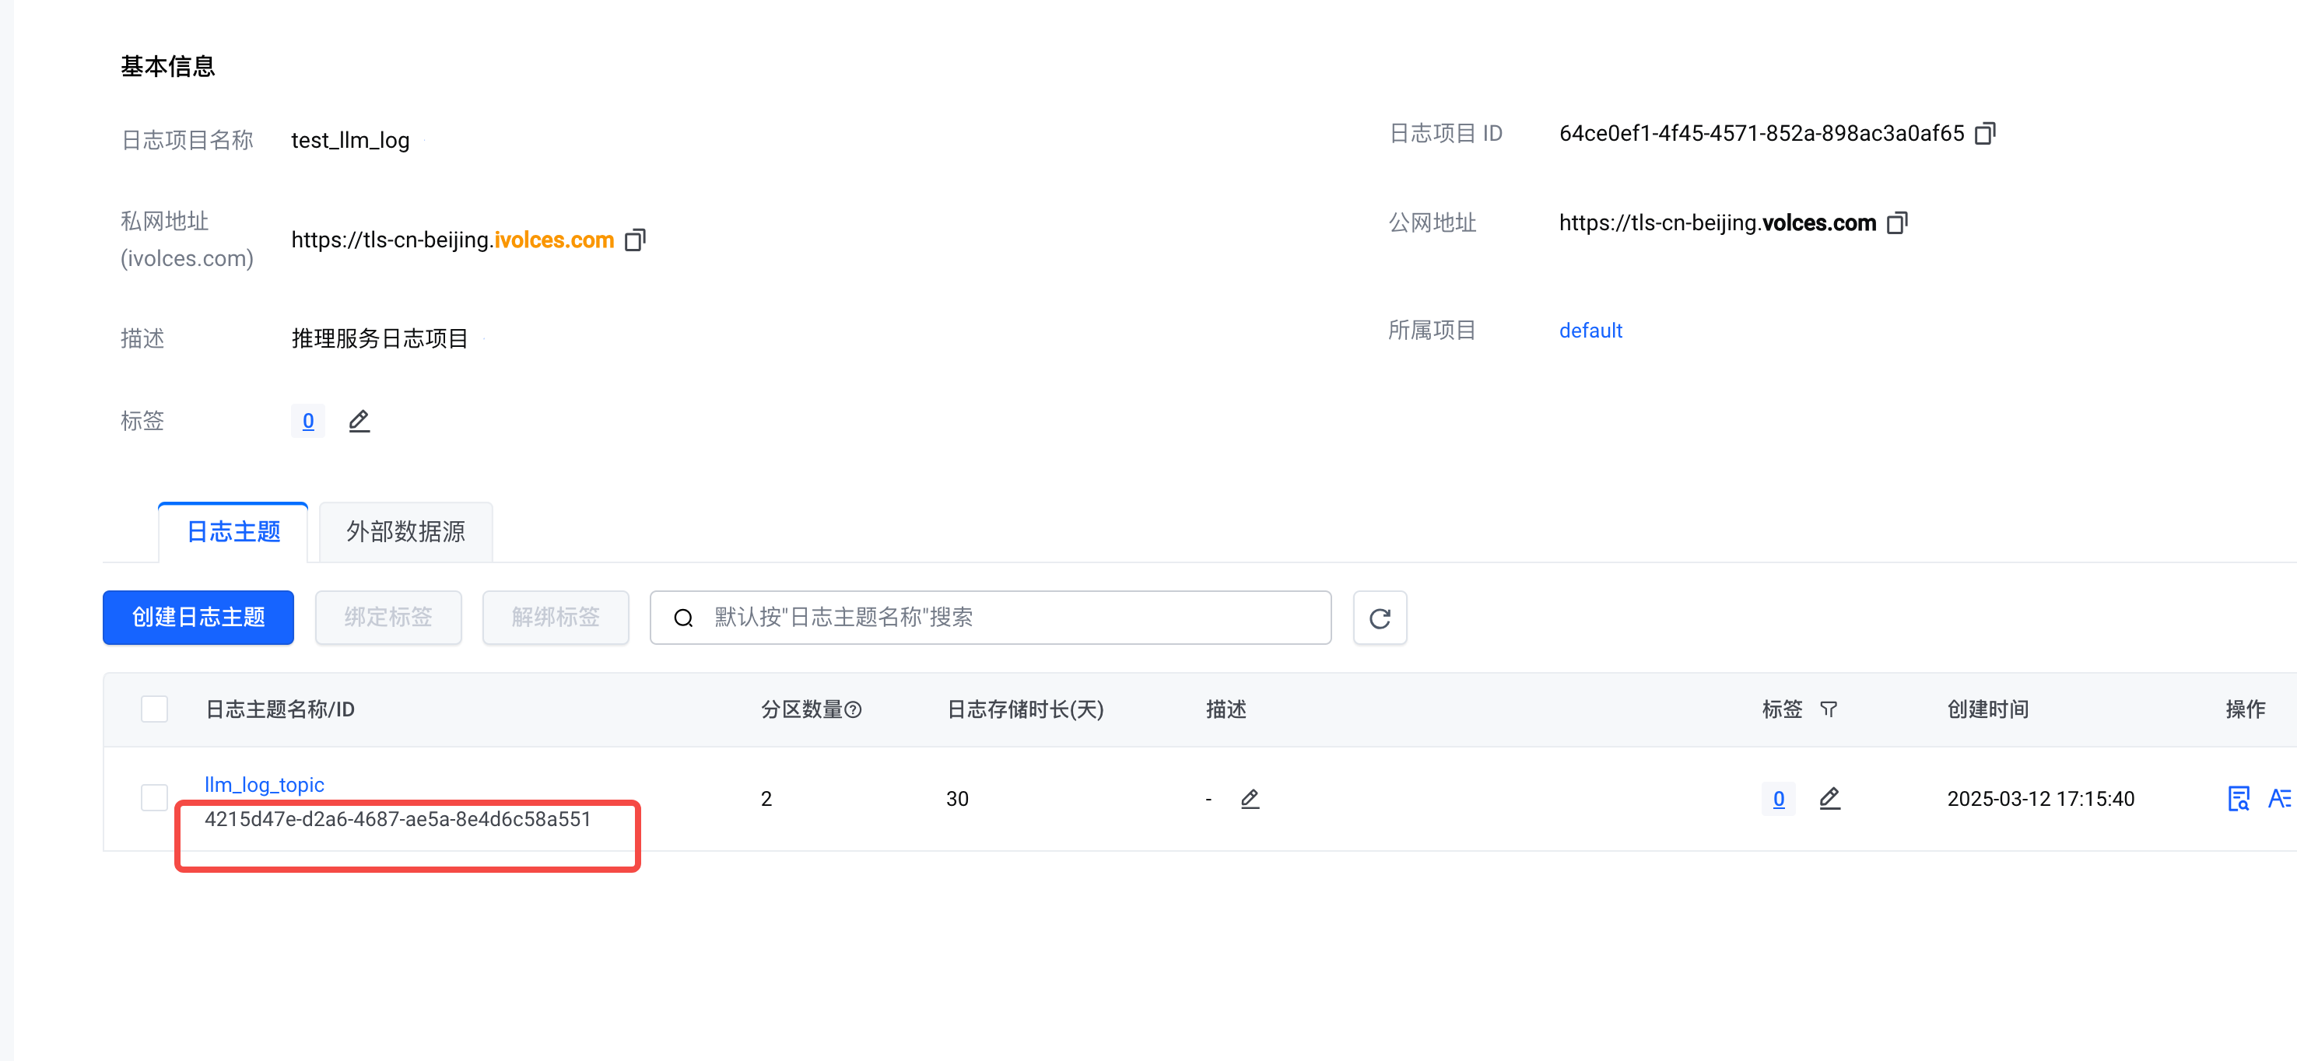
Task: Open the default project link
Action: [x=1590, y=331]
